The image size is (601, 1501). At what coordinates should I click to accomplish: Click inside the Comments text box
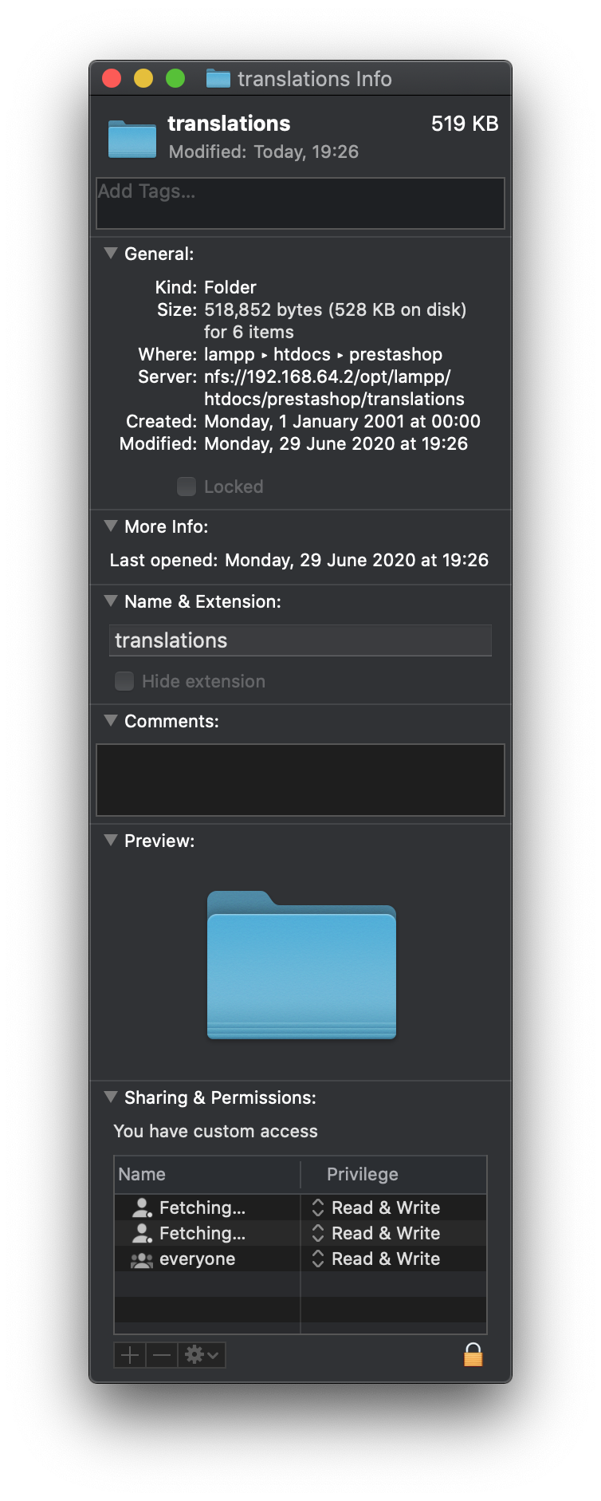pyautogui.click(x=300, y=780)
